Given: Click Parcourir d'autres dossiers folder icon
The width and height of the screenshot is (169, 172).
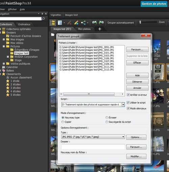Looking at the screenshot, I should 8,36.
